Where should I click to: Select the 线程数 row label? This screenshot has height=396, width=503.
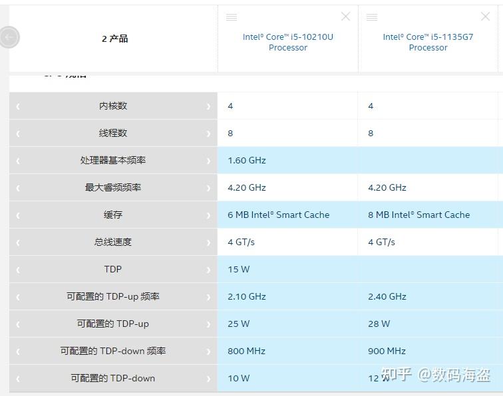[113, 133]
